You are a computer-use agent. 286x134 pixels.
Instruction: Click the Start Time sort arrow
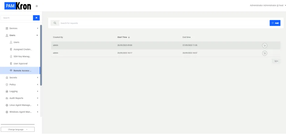129,37
